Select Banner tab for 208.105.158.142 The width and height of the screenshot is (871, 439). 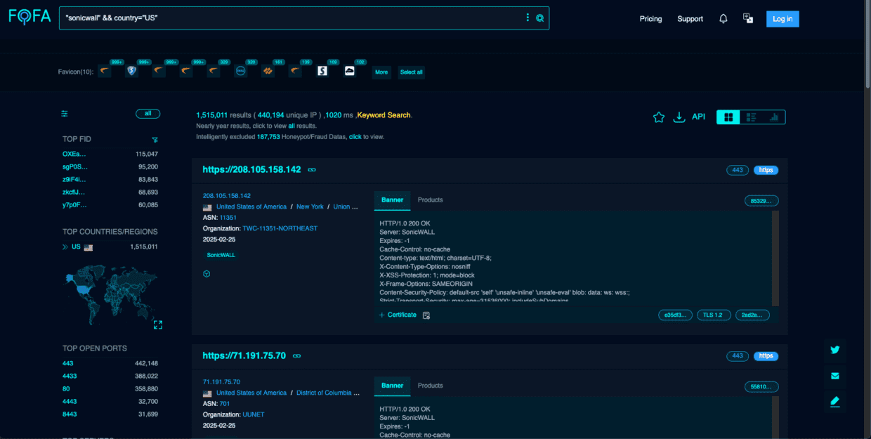pyautogui.click(x=392, y=200)
